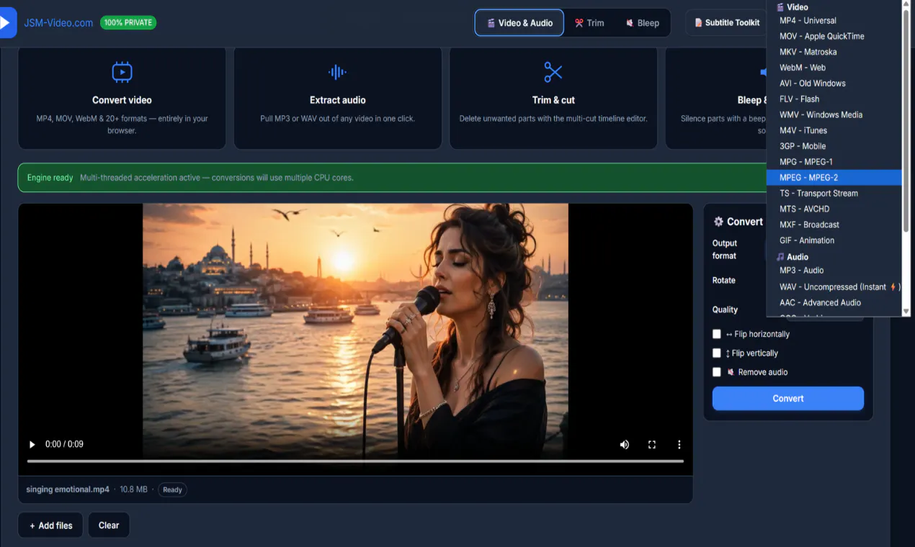The image size is (915, 547).
Task: Start conversion with the Convert button
Action: (788, 399)
